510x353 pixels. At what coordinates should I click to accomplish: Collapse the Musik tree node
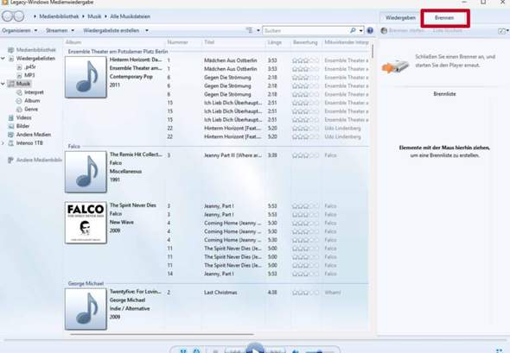pos(3,84)
